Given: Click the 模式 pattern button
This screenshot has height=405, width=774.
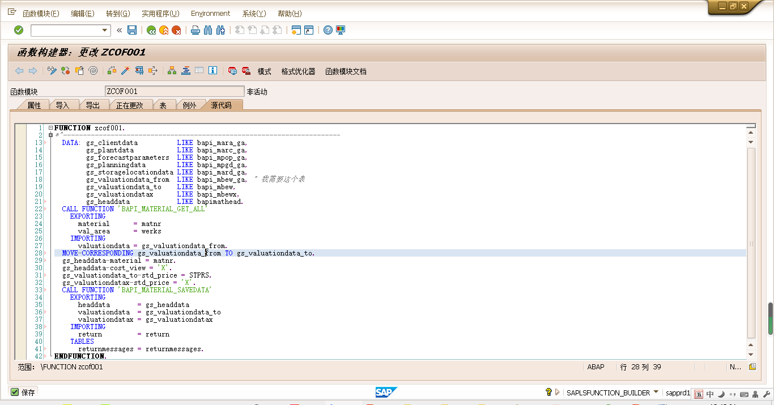Looking at the screenshot, I should pos(264,71).
